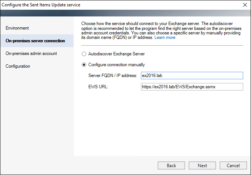Select the Configure connection manually radio button

point(84,65)
